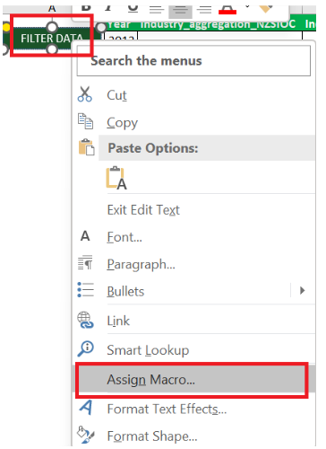Click the Paragraph formatting icon
Viewport: 326px width, 449px height.
pos(85,262)
